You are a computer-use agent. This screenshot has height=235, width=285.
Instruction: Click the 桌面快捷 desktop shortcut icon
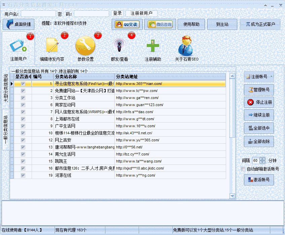click(x=18, y=24)
